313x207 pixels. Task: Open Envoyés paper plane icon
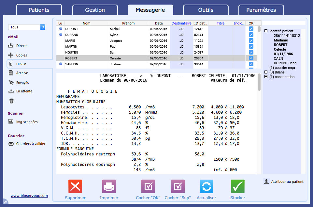tap(11, 83)
